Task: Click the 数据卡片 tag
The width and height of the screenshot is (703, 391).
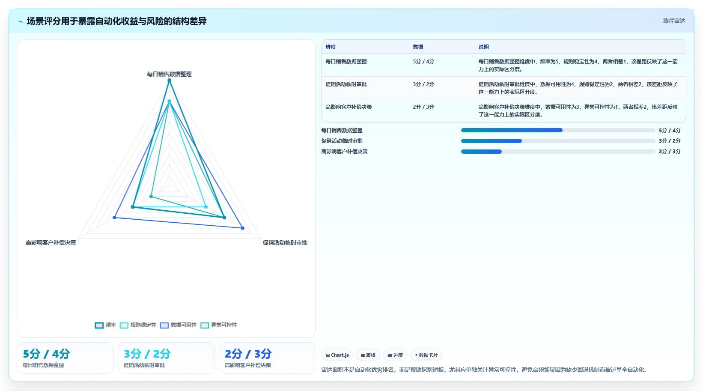Action: 426,355
